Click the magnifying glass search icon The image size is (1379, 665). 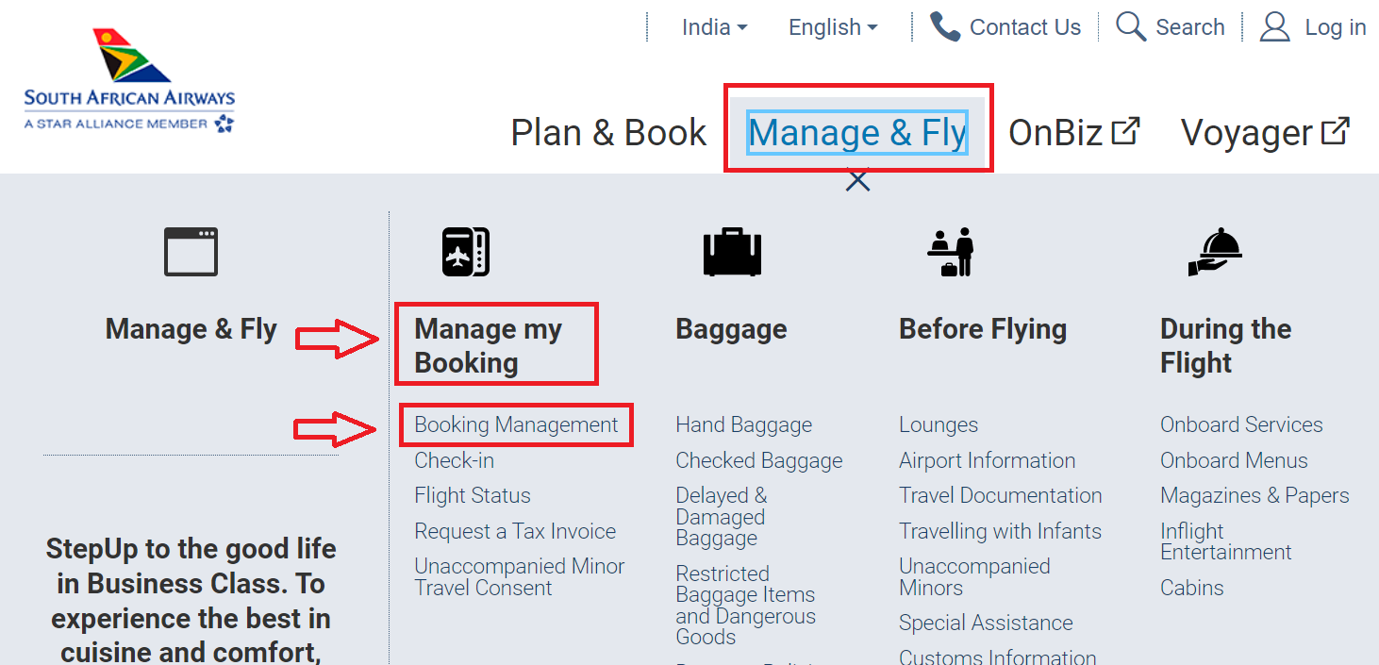click(1130, 26)
